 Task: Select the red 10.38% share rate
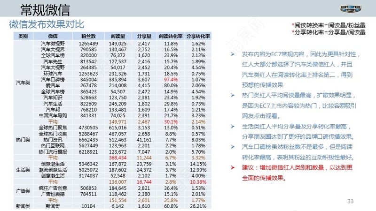click(198, 182)
